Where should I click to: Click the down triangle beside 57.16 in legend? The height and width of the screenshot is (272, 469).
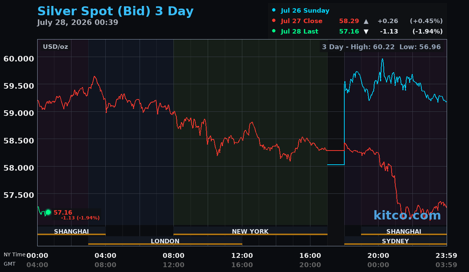coord(366,32)
